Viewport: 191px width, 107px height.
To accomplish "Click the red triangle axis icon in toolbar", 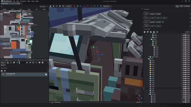I will tap(74, 6).
